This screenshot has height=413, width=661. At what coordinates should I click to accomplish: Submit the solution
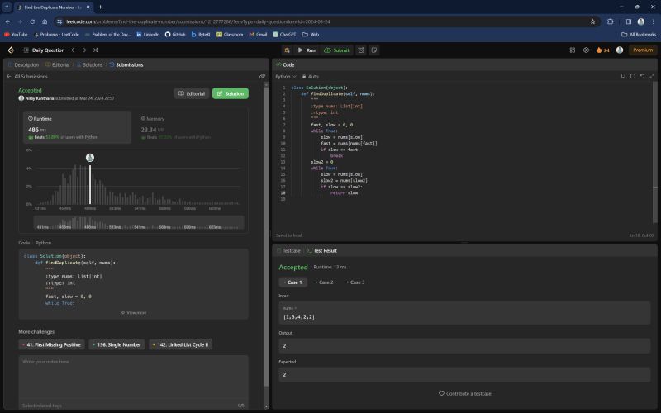pyautogui.click(x=336, y=50)
